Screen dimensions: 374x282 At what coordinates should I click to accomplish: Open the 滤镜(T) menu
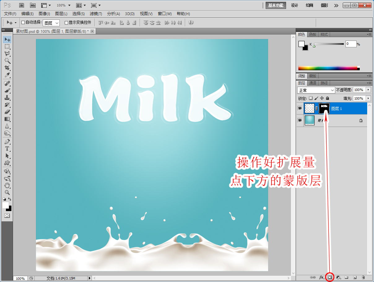[x=96, y=14]
